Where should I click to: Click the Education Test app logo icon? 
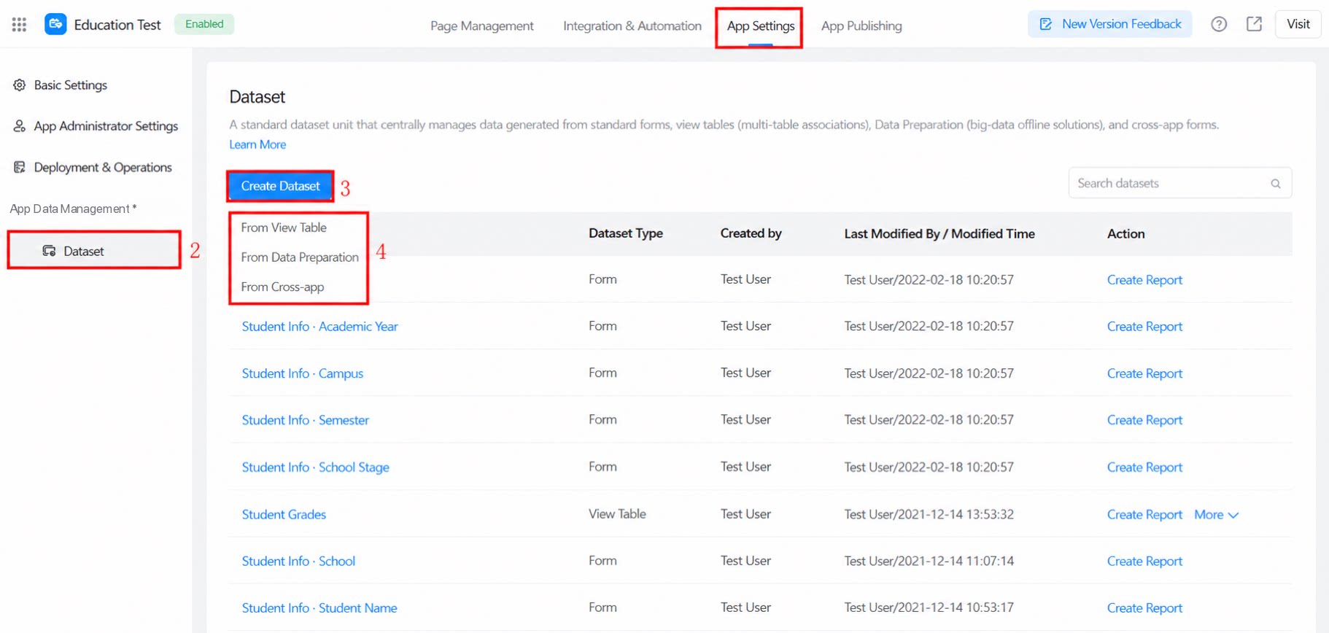(x=55, y=24)
